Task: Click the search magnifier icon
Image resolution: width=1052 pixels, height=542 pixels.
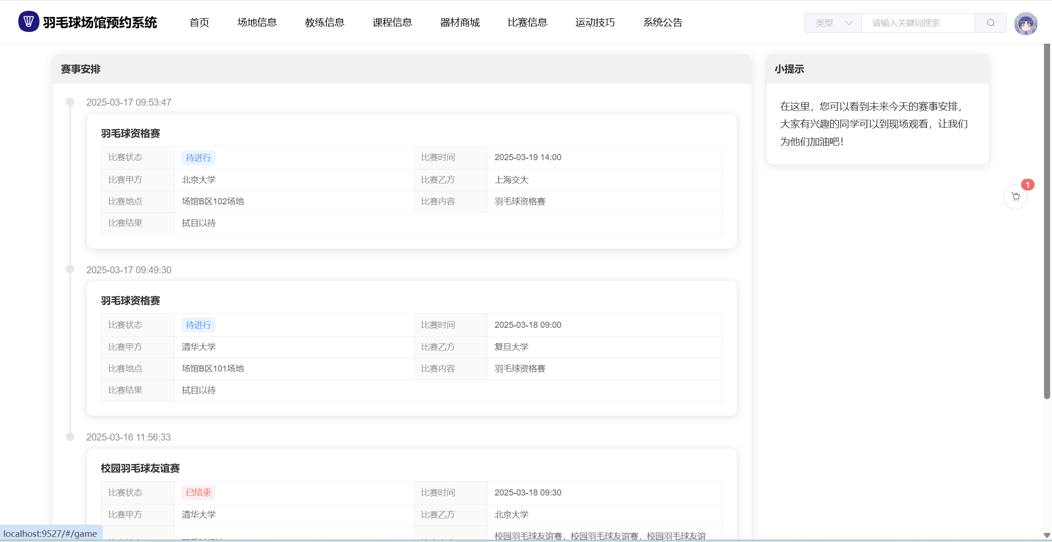Action: pyautogui.click(x=990, y=23)
